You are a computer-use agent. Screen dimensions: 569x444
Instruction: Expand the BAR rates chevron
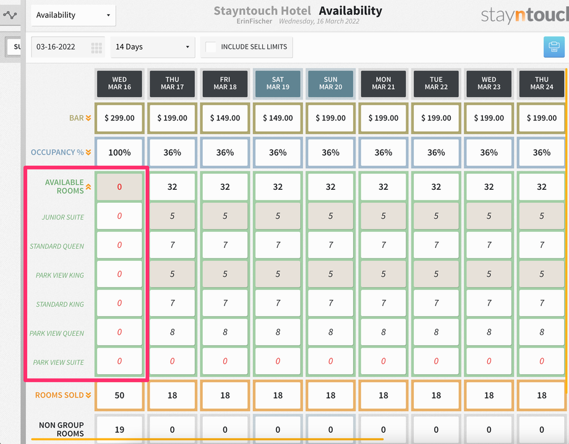pyautogui.click(x=88, y=118)
